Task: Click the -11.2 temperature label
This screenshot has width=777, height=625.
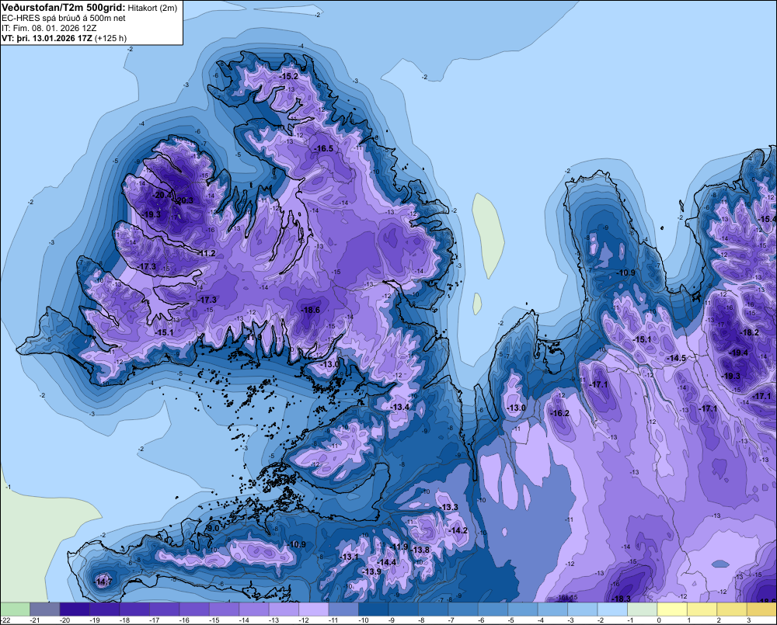Action: tap(206, 253)
